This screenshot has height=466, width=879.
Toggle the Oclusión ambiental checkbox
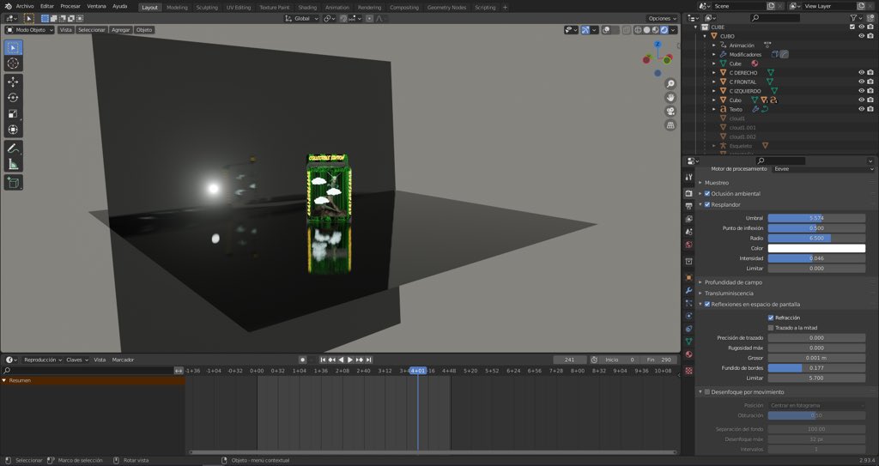[x=707, y=193]
